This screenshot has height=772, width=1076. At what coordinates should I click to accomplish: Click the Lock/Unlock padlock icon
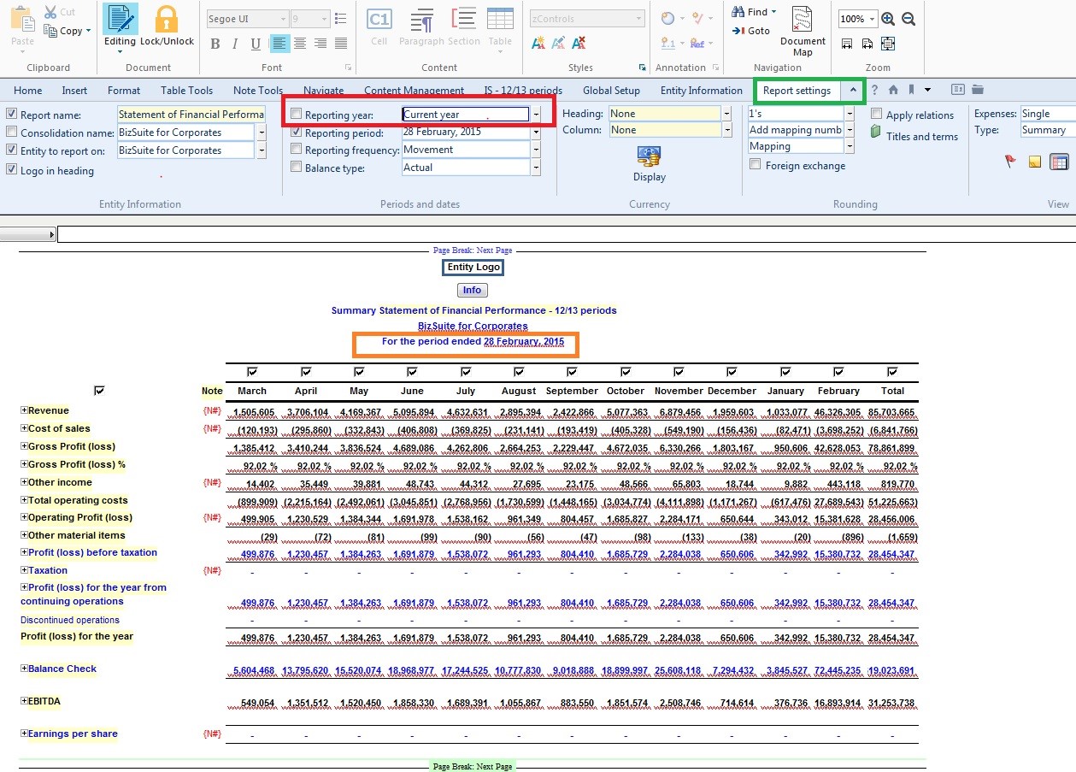pyautogui.click(x=167, y=19)
